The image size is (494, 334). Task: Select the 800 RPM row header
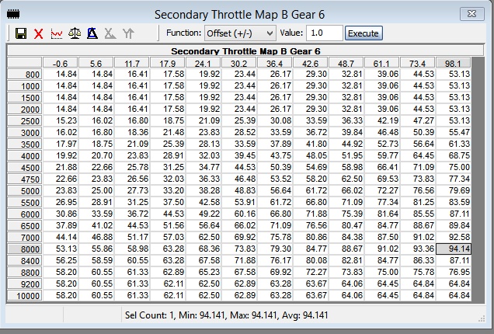click(25, 74)
